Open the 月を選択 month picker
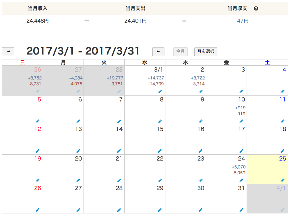This screenshot has width=292, height=219. pos(206,52)
